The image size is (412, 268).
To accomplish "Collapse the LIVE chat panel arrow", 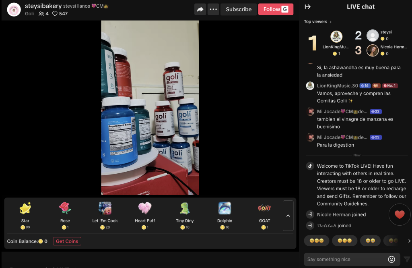I will pyautogui.click(x=309, y=6).
